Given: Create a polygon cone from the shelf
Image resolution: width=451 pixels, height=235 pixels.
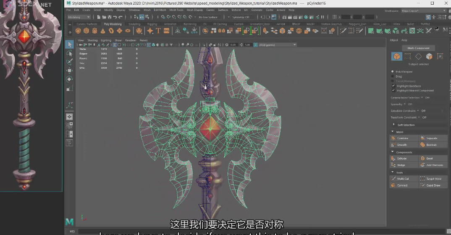Looking at the screenshot, I should [x=103, y=31].
